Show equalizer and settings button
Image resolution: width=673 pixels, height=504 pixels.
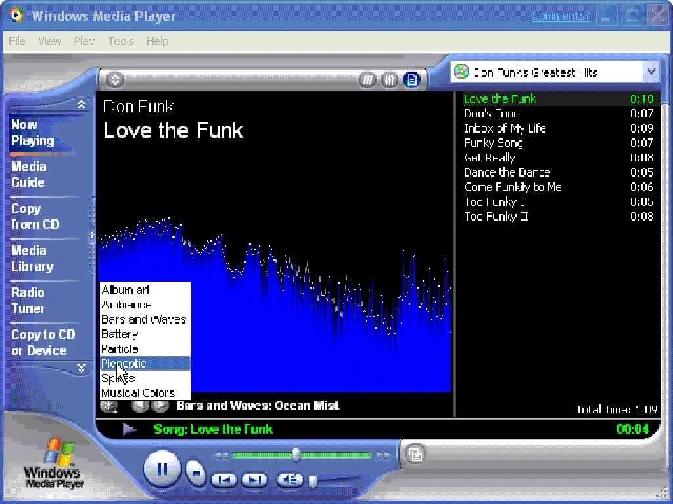click(x=389, y=79)
